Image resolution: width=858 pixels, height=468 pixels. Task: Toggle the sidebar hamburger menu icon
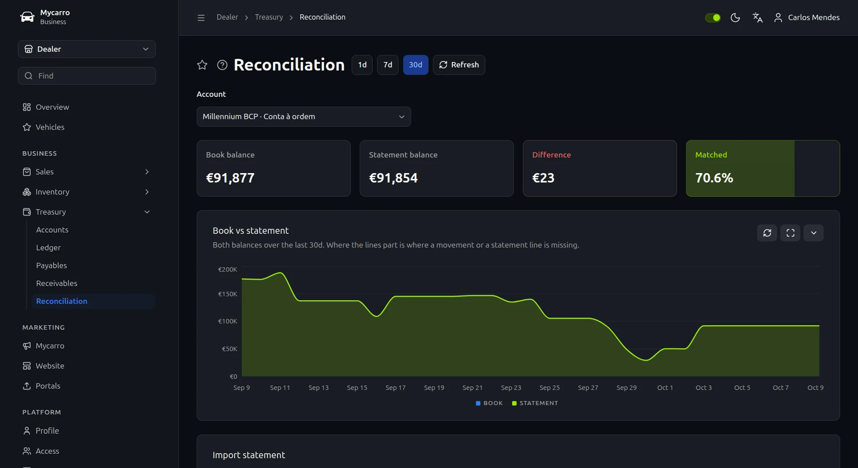click(x=201, y=17)
